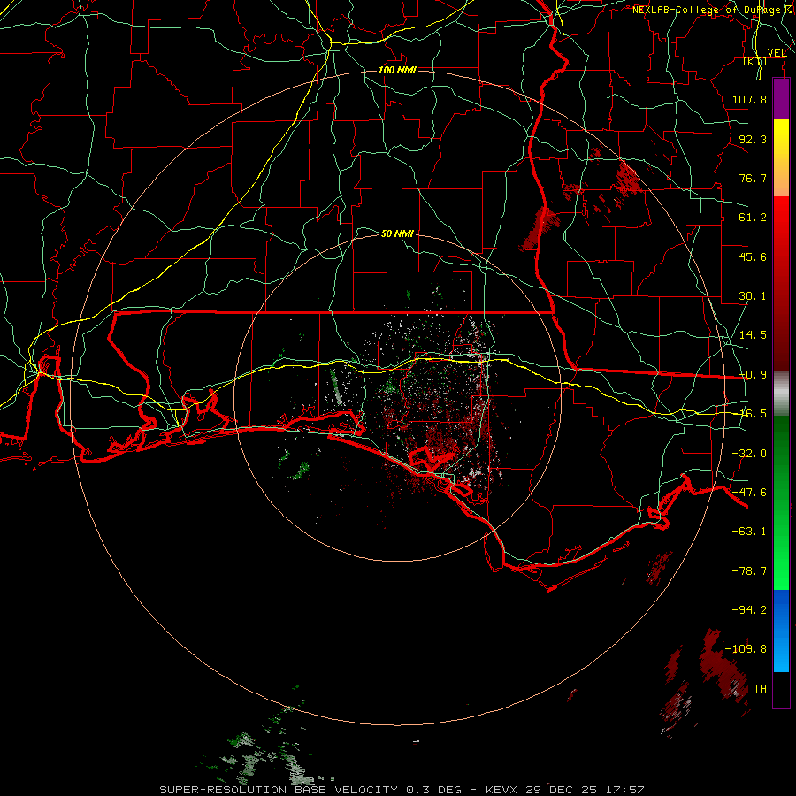
Task: Select the green segment of velocity color bar
Action: click(x=781, y=502)
